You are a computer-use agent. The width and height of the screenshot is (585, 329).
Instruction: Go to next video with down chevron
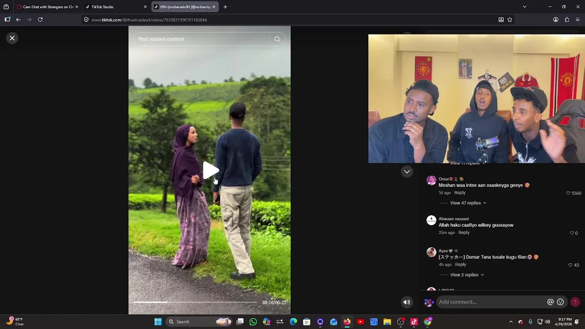point(407,172)
